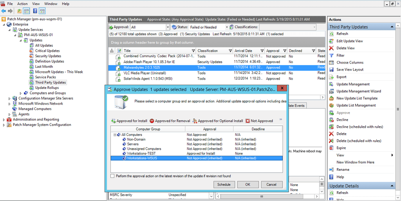Click the Computer Group column header
Screen dimensions: 401x201
[148, 129]
